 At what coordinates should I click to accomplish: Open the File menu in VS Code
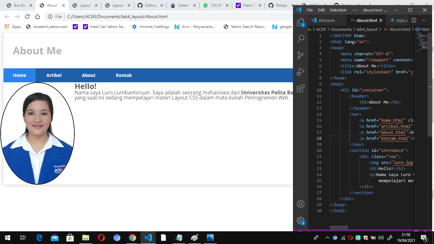tap(309, 10)
